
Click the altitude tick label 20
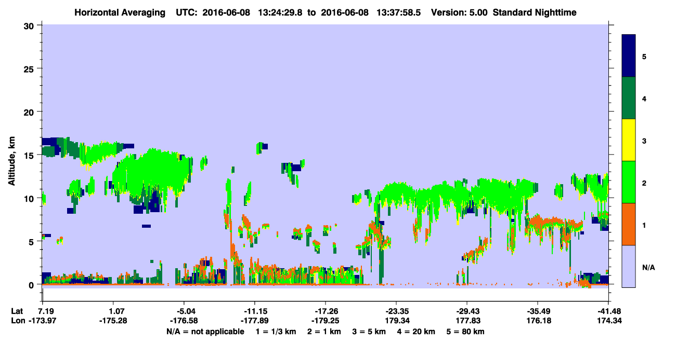coord(30,112)
